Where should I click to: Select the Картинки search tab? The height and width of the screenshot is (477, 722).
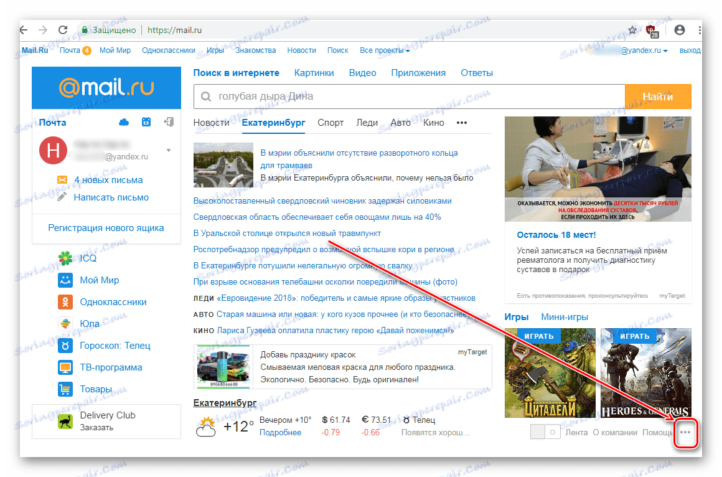point(314,73)
